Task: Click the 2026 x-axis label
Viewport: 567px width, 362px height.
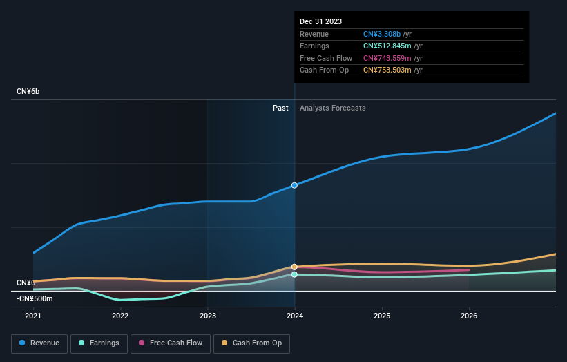Action: point(469,316)
